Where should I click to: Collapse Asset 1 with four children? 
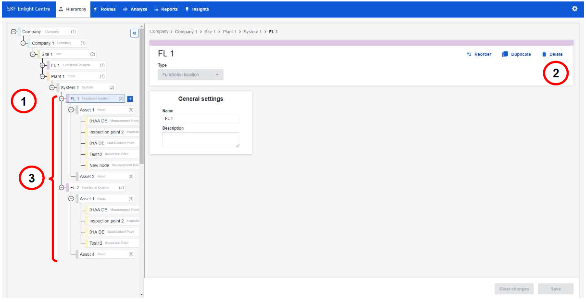(x=71, y=199)
